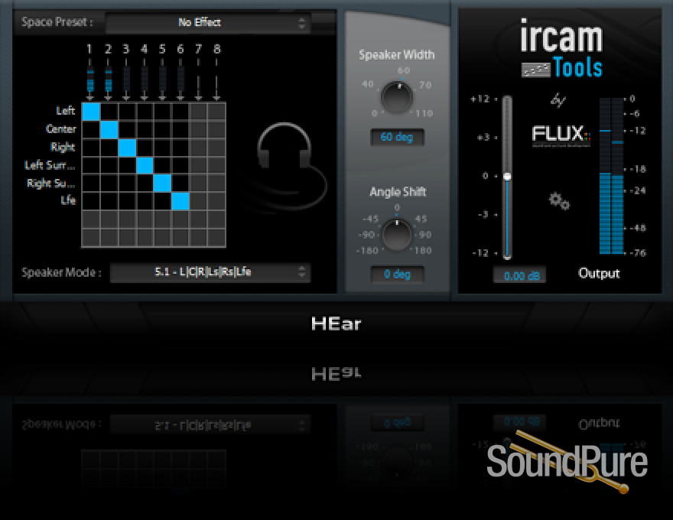Viewport: 673px width, 520px height.
Task: Toggle routing cell Center row, input 2
Action: click(109, 129)
